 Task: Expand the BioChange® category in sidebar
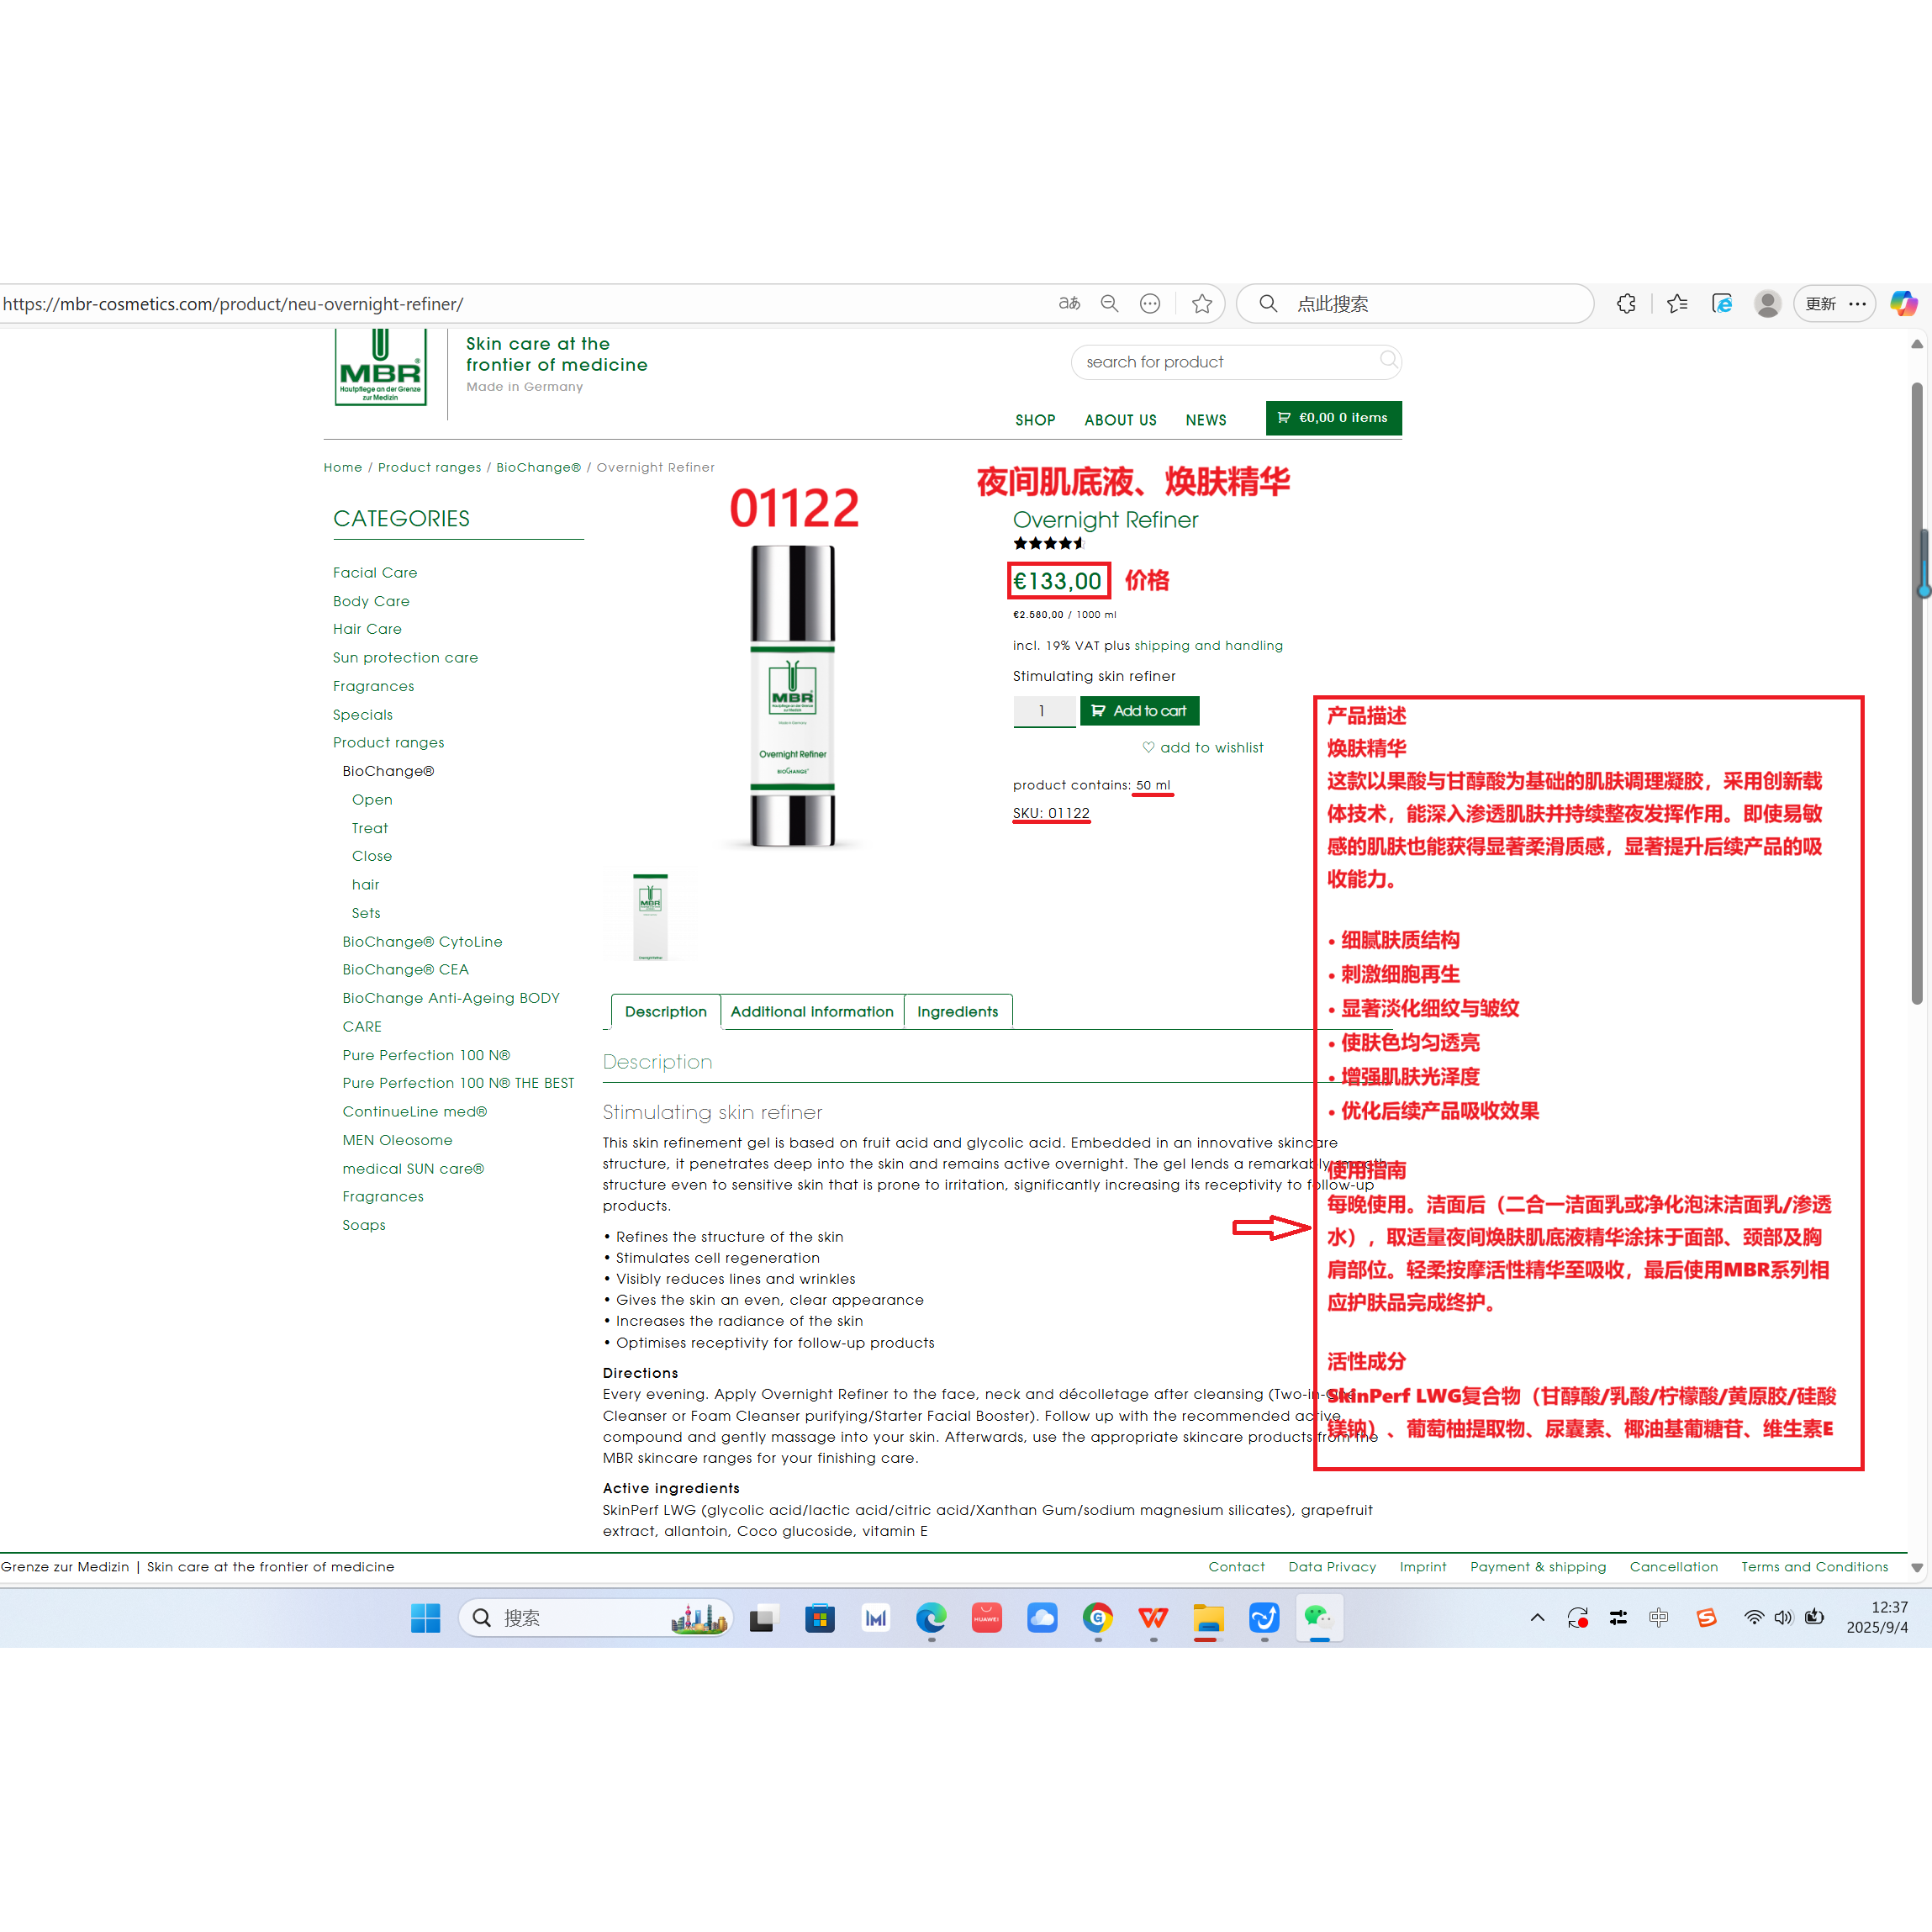click(x=388, y=771)
